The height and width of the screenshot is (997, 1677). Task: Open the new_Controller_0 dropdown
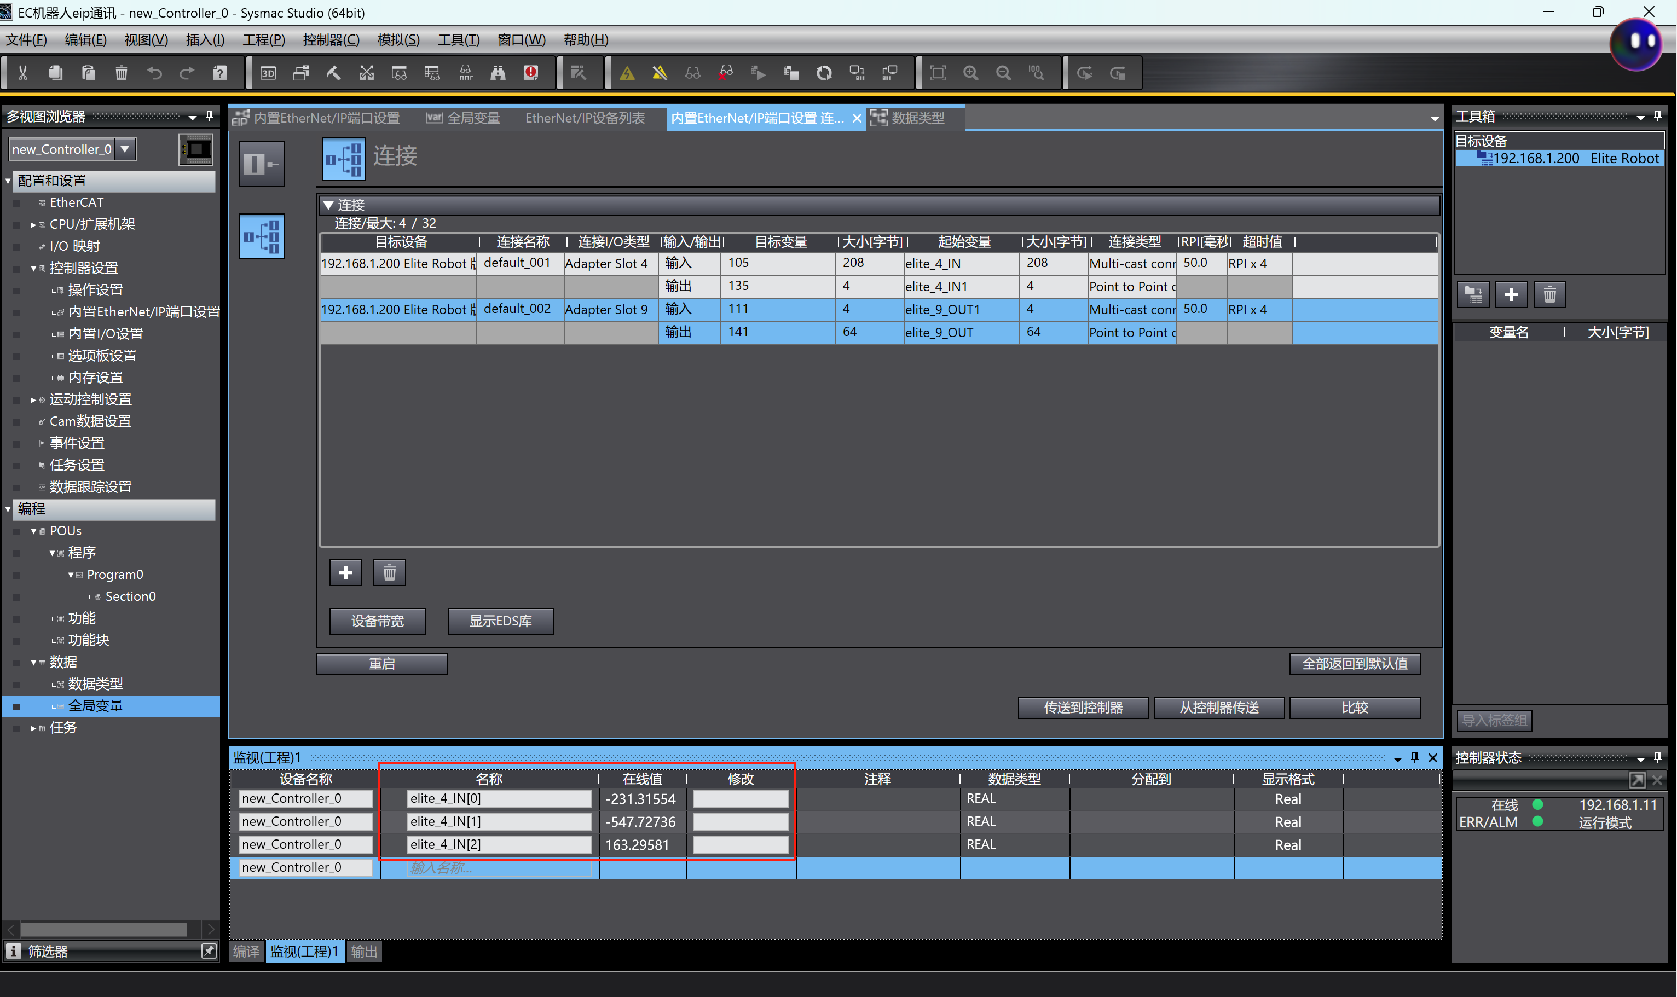click(x=125, y=148)
